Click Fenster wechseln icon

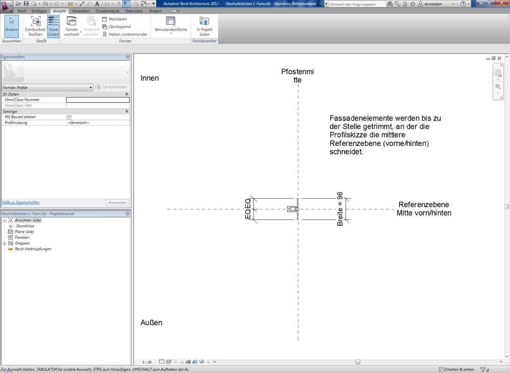pos(71,21)
